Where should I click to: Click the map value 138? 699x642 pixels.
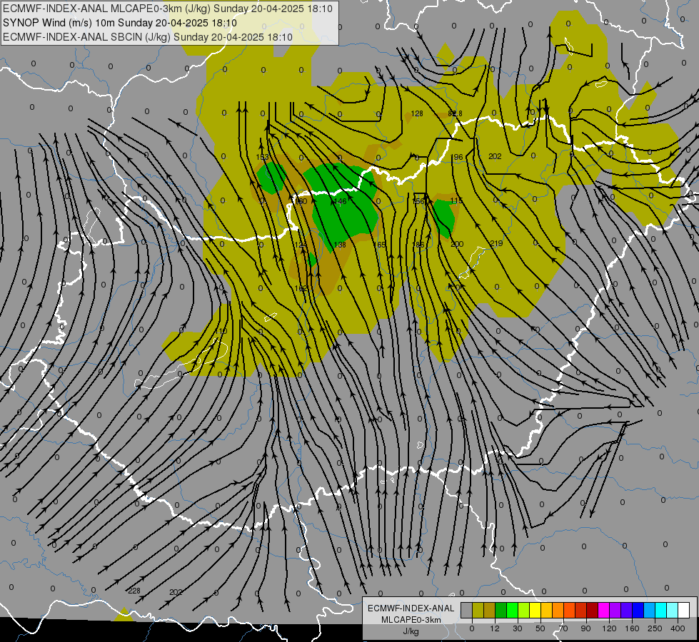point(340,245)
